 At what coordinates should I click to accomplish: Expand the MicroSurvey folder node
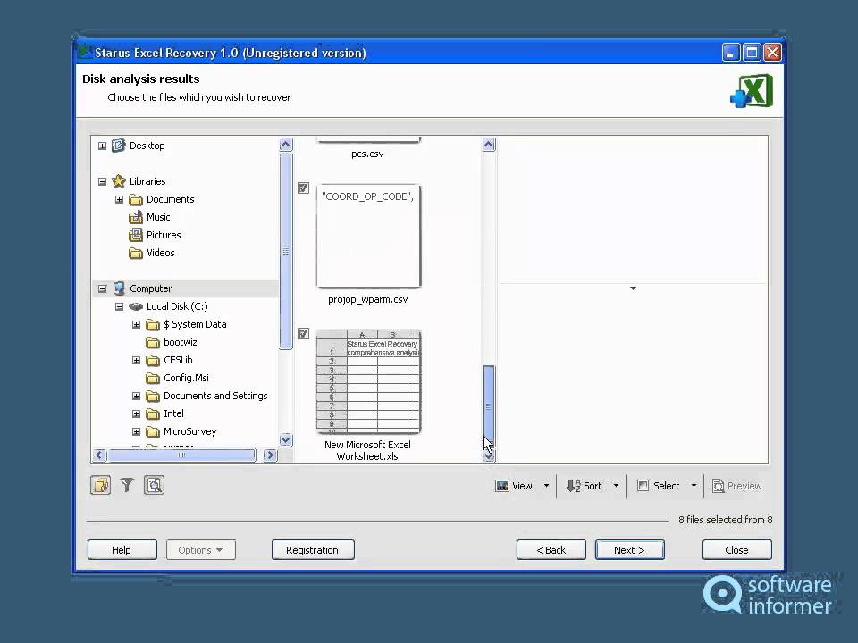tap(136, 432)
